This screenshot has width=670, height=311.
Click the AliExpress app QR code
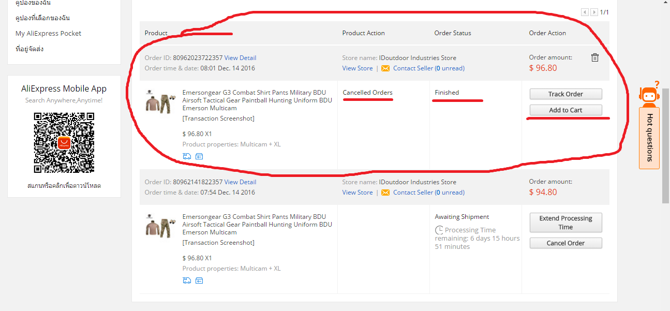point(64,142)
